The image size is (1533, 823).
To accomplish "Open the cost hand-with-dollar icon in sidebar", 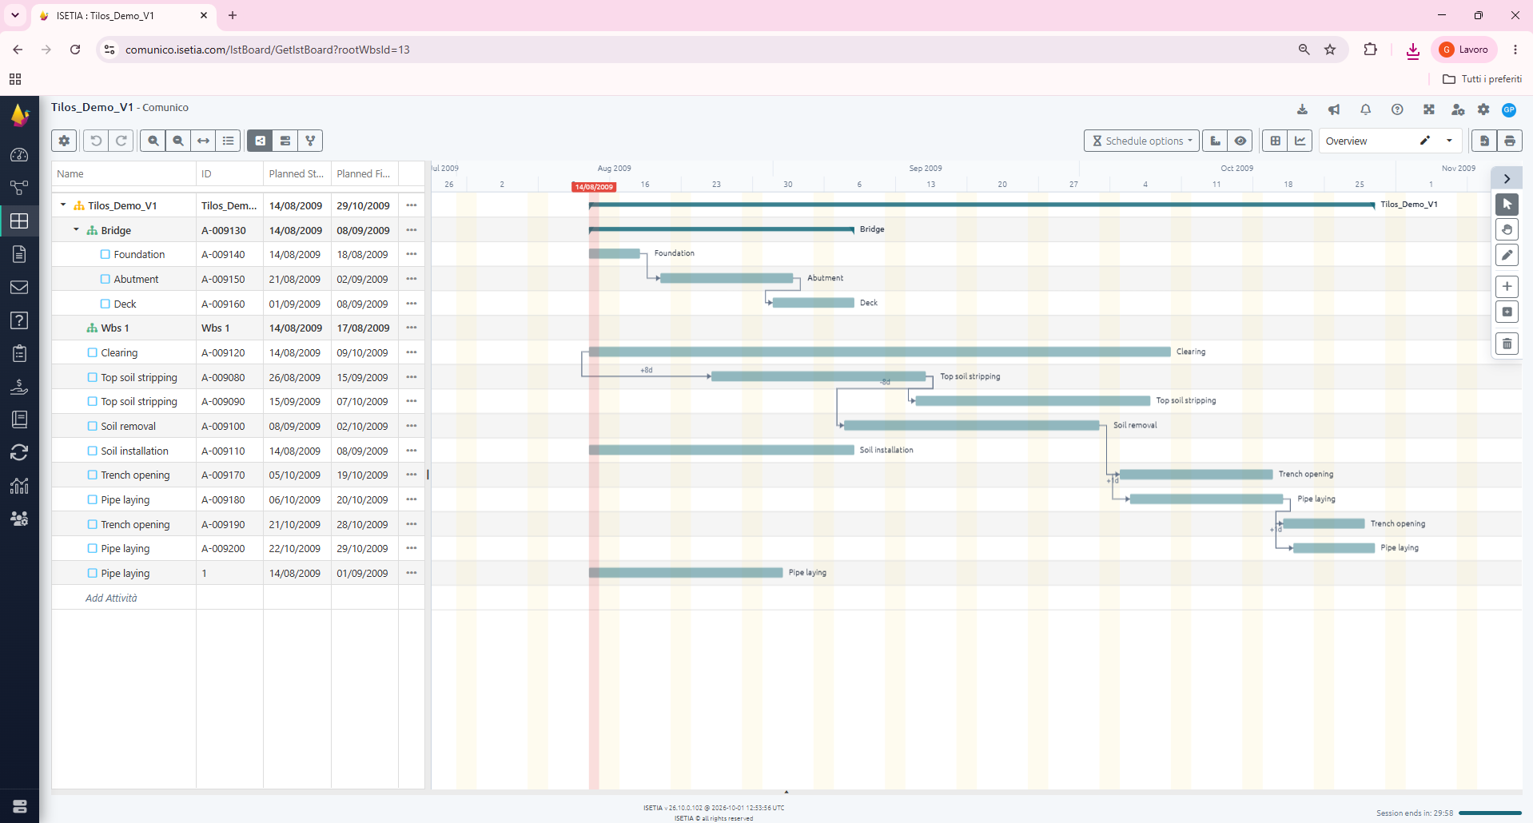I will [x=19, y=387].
